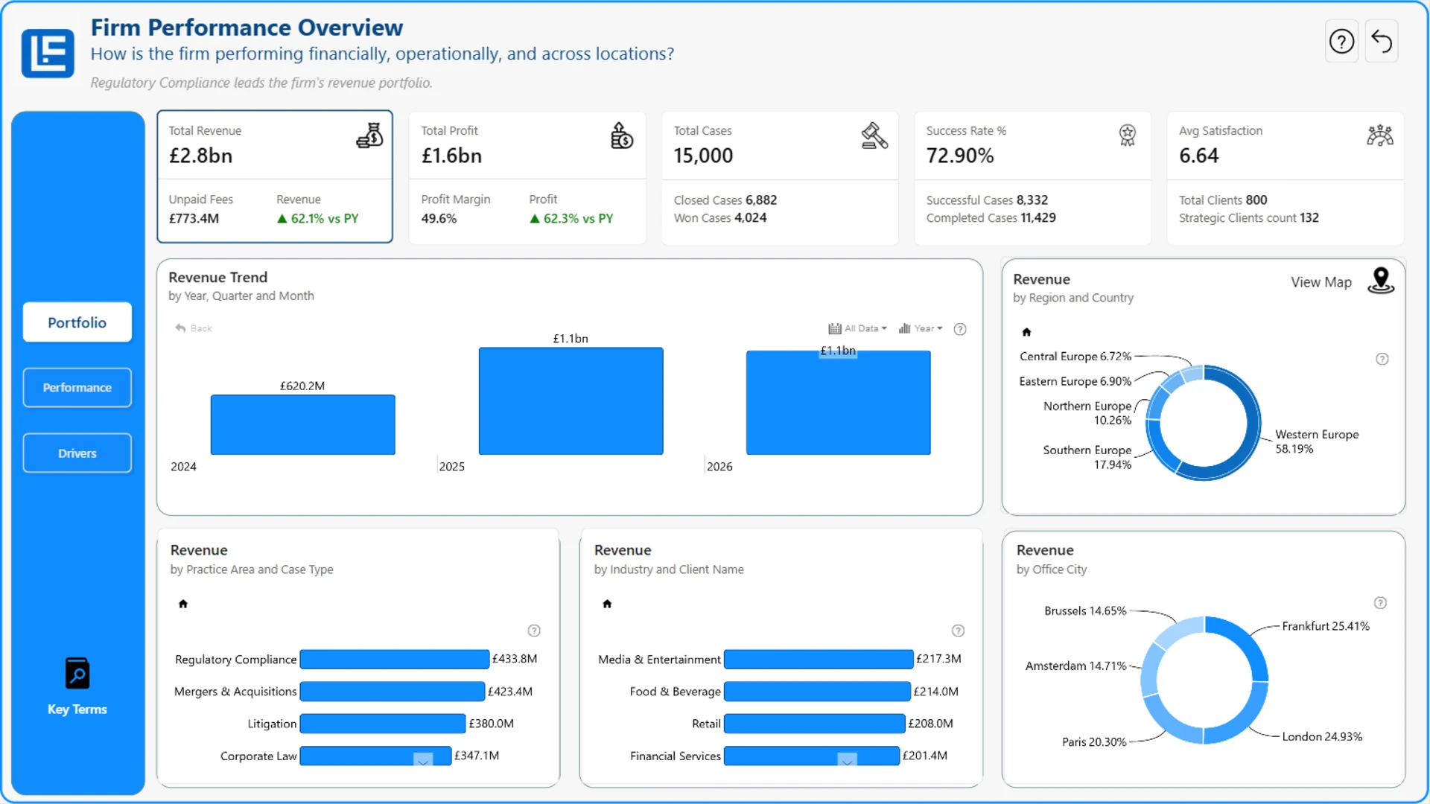Select the Media & Entertainment bar
This screenshot has height=804, width=1430.
pos(819,660)
